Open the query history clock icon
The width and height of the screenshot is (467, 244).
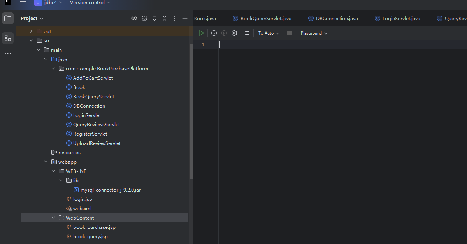214,33
